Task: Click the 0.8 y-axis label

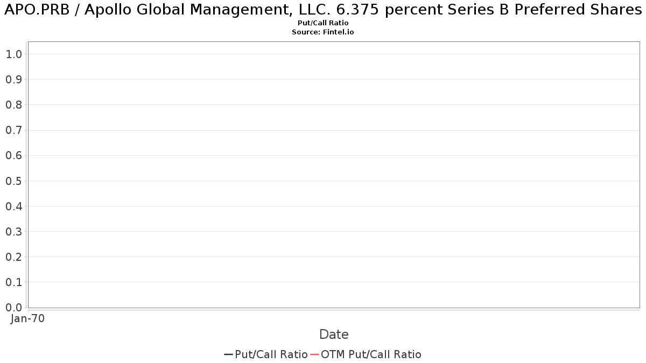Action: 13,105
